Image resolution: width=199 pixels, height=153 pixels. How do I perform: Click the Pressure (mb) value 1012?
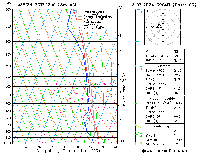(178, 103)
